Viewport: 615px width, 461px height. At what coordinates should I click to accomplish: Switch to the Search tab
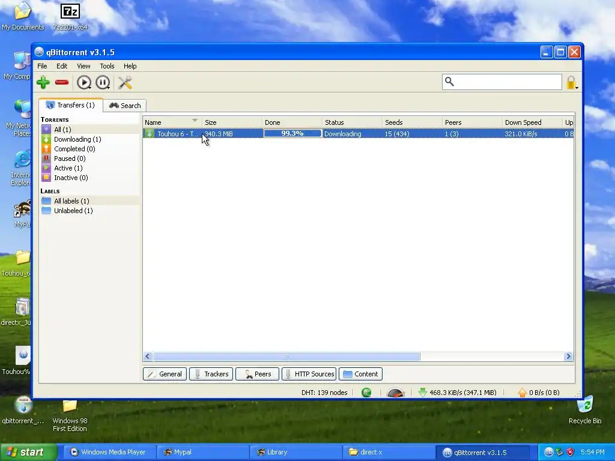click(125, 106)
